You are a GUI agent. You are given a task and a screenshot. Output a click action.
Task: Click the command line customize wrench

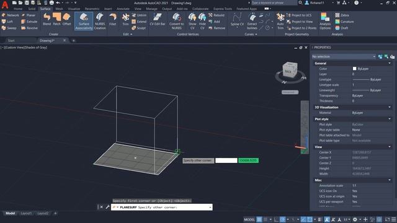(107, 207)
